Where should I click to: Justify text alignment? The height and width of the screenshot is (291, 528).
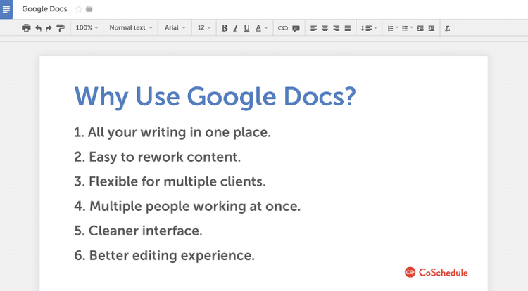[348, 28]
